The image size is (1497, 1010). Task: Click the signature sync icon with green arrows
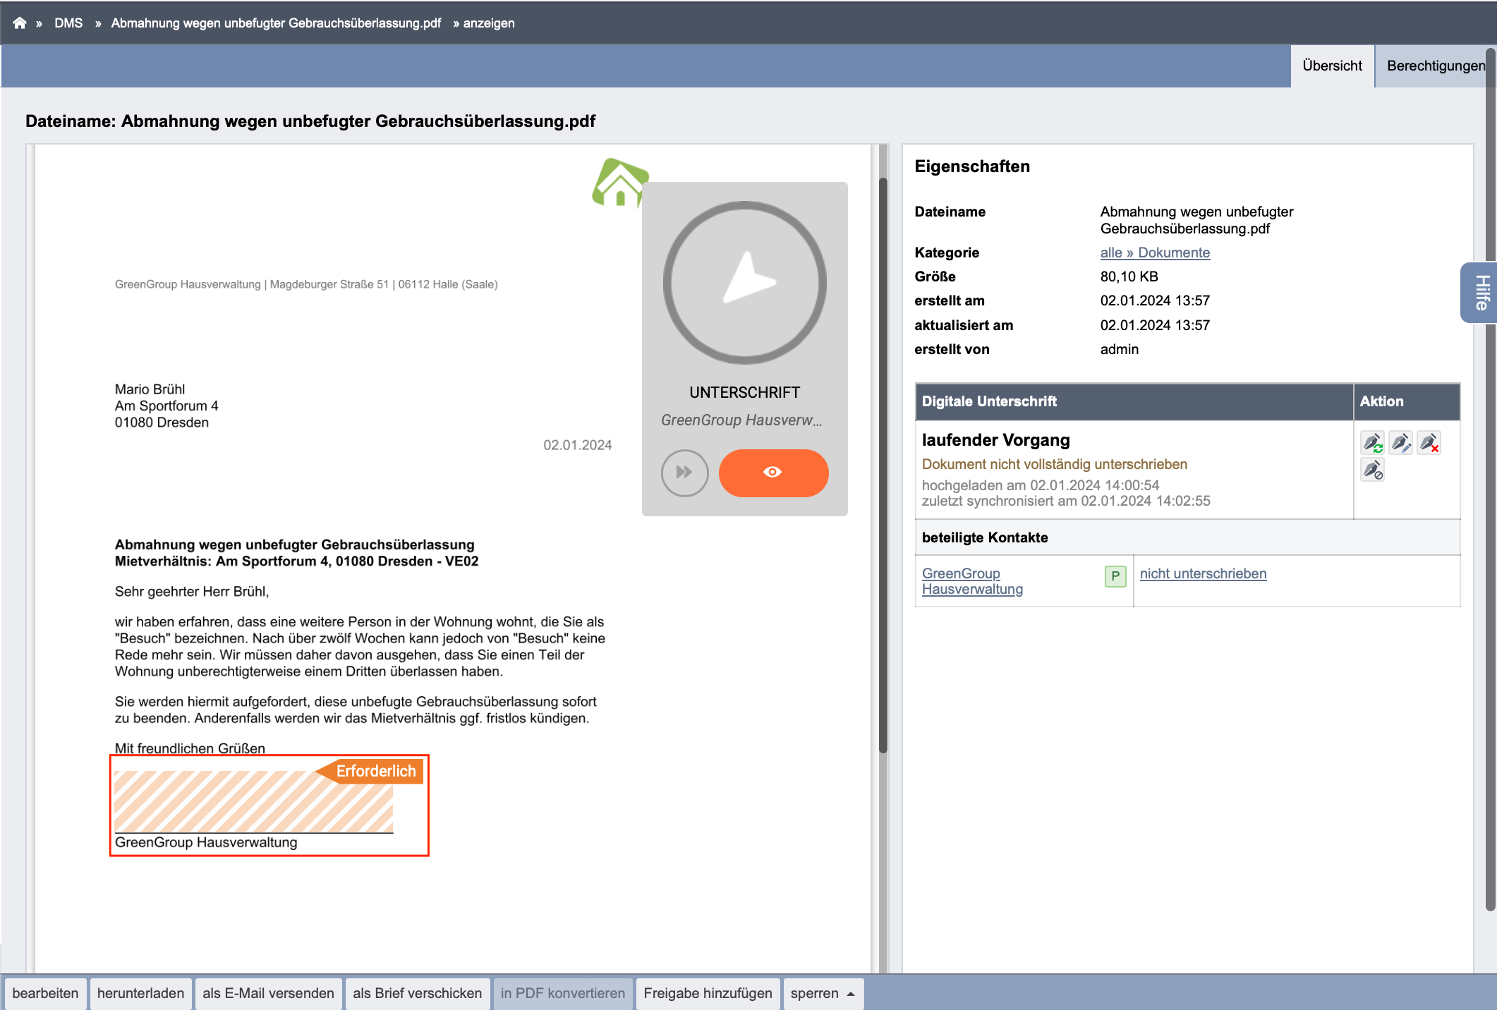click(x=1372, y=443)
